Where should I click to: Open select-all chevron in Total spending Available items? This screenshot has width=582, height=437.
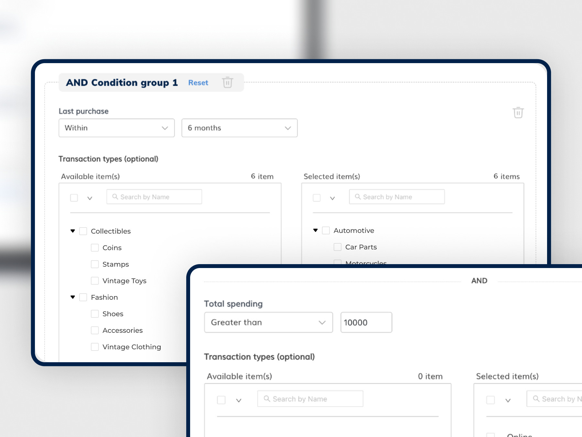tap(239, 400)
